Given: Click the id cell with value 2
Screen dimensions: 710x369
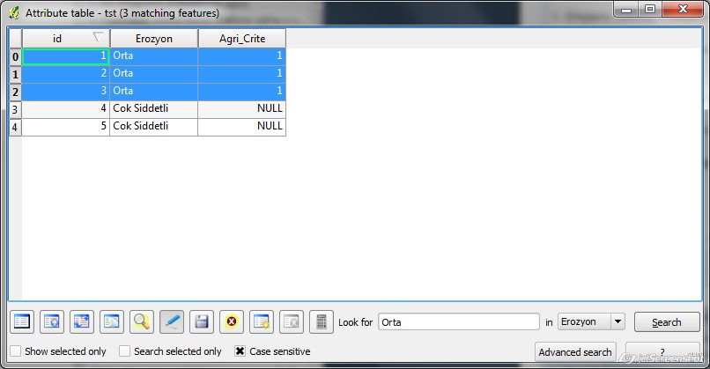Looking at the screenshot, I should [66, 74].
